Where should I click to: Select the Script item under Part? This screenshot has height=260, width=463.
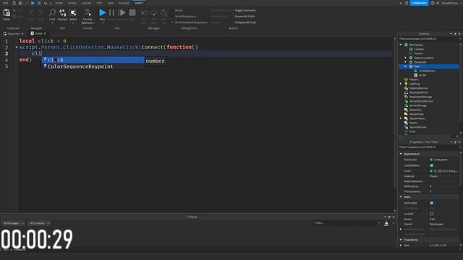click(x=422, y=75)
